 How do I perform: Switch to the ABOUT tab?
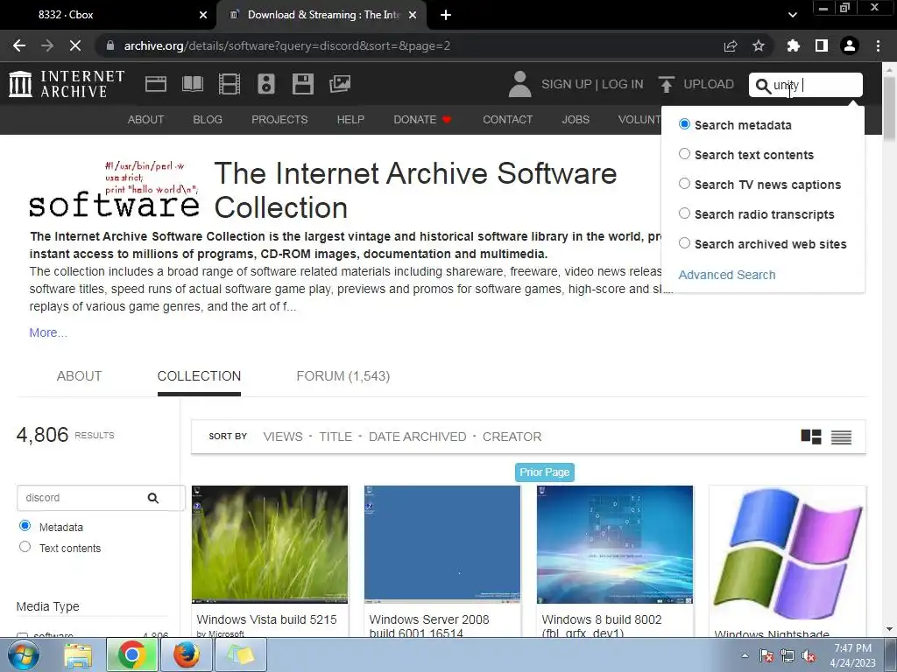point(79,376)
